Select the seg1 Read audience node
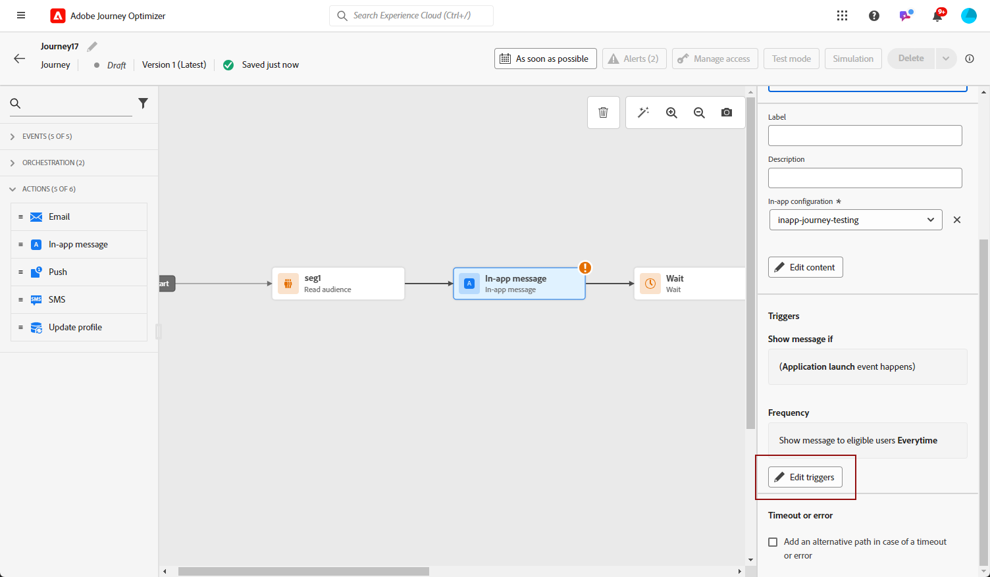This screenshot has width=990, height=577. click(x=338, y=284)
